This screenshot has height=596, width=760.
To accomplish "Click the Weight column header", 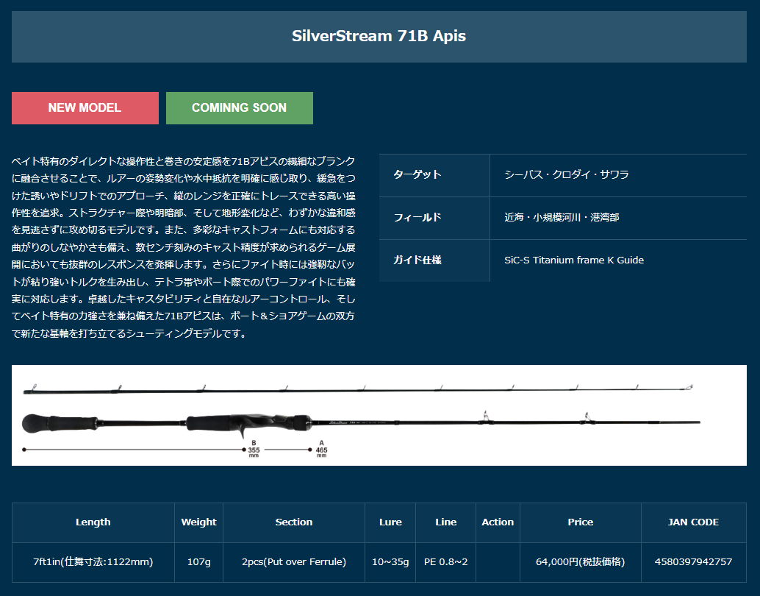I will coord(198,522).
